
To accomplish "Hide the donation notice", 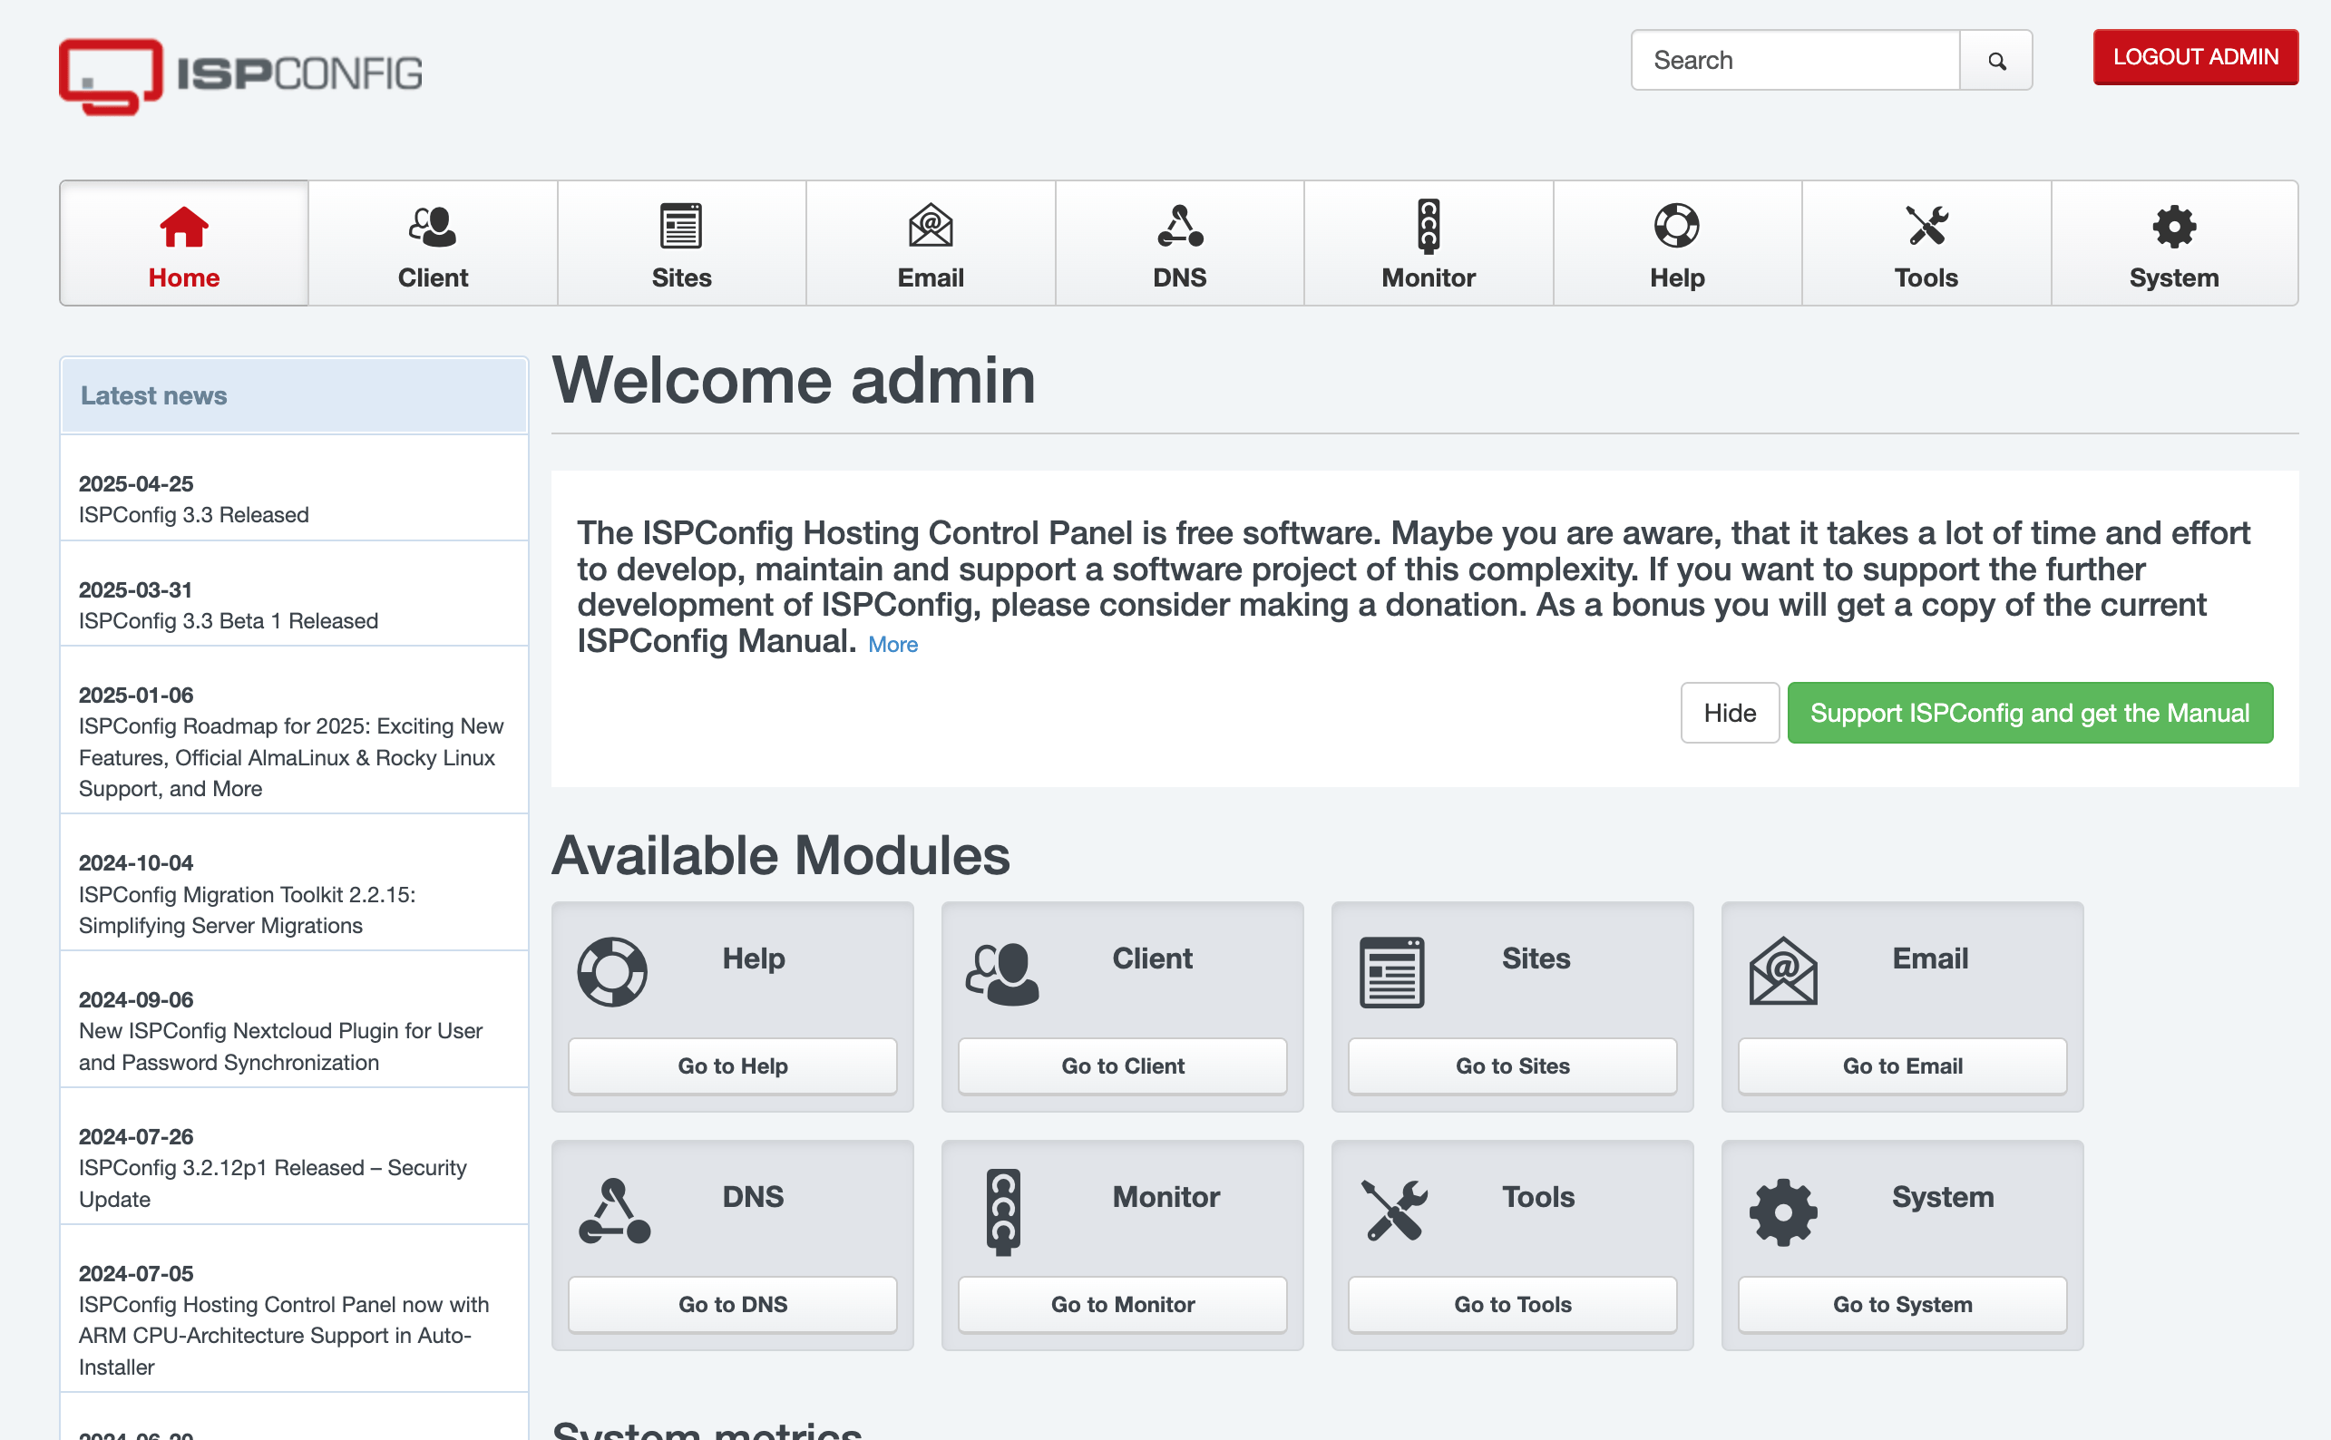I will [1730, 714].
